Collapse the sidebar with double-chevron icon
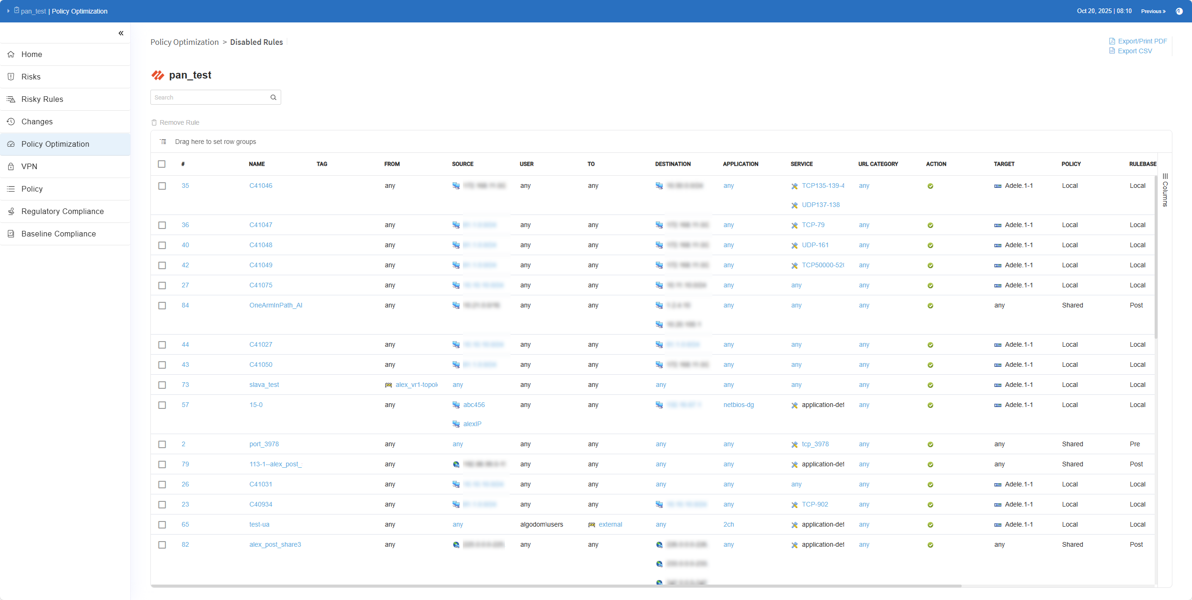 coord(121,33)
